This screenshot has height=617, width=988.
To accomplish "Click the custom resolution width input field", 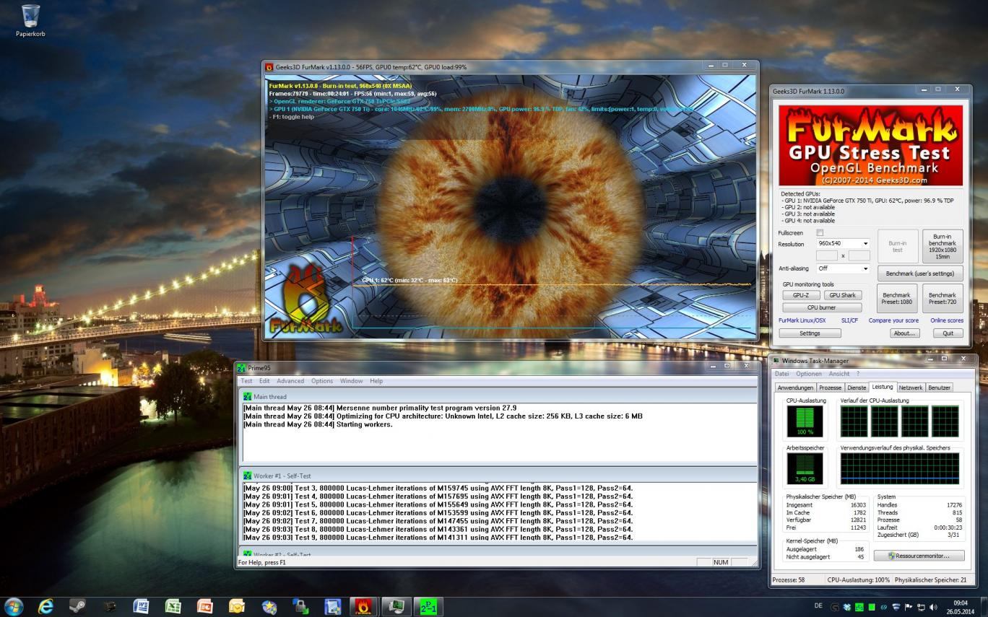I will [x=826, y=255].
